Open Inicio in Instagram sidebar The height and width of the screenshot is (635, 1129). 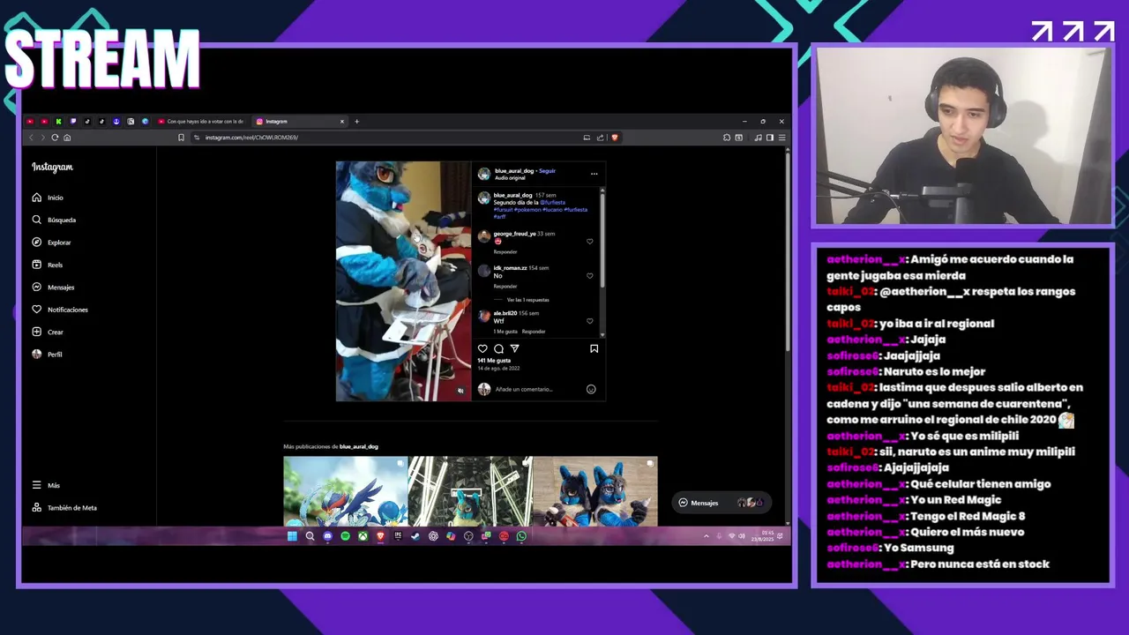[x=48, y=198]
